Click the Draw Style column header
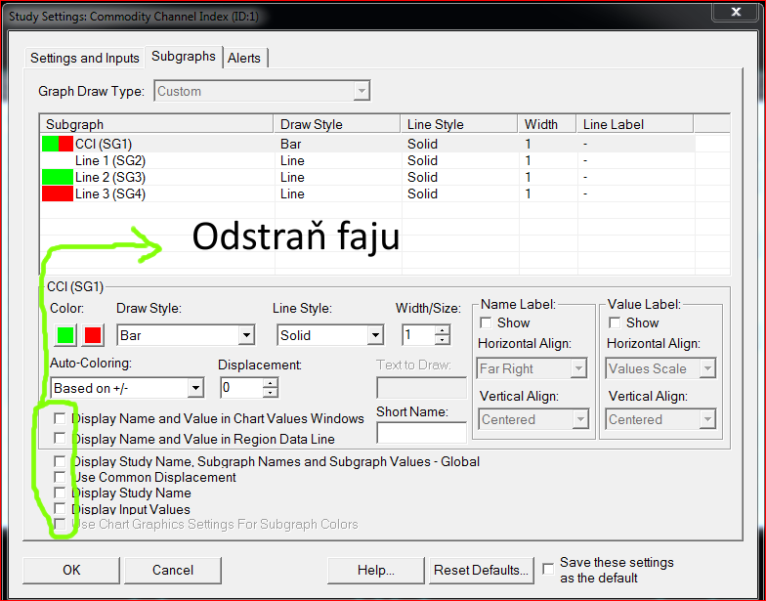 (x=337, y=124)
